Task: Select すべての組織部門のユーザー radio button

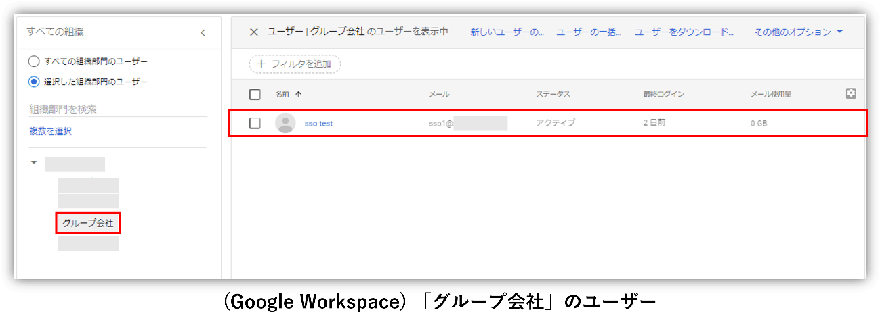Action: tap(34, 61)
